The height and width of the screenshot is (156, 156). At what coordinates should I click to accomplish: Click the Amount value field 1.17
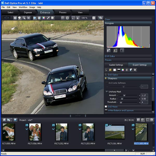(144, 95)
